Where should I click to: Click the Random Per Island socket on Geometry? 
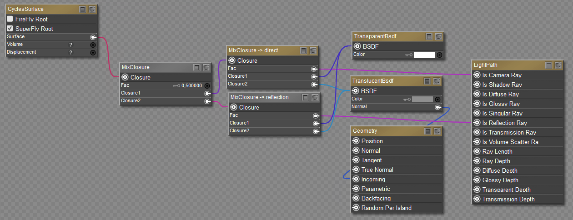pos(356,208)
